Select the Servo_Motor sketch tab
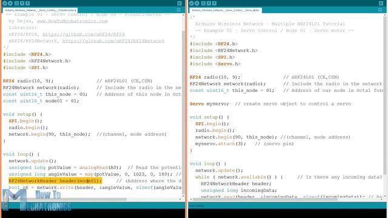Image resolution: width=388 pixels, height=218 pixels. pos(226,10)
